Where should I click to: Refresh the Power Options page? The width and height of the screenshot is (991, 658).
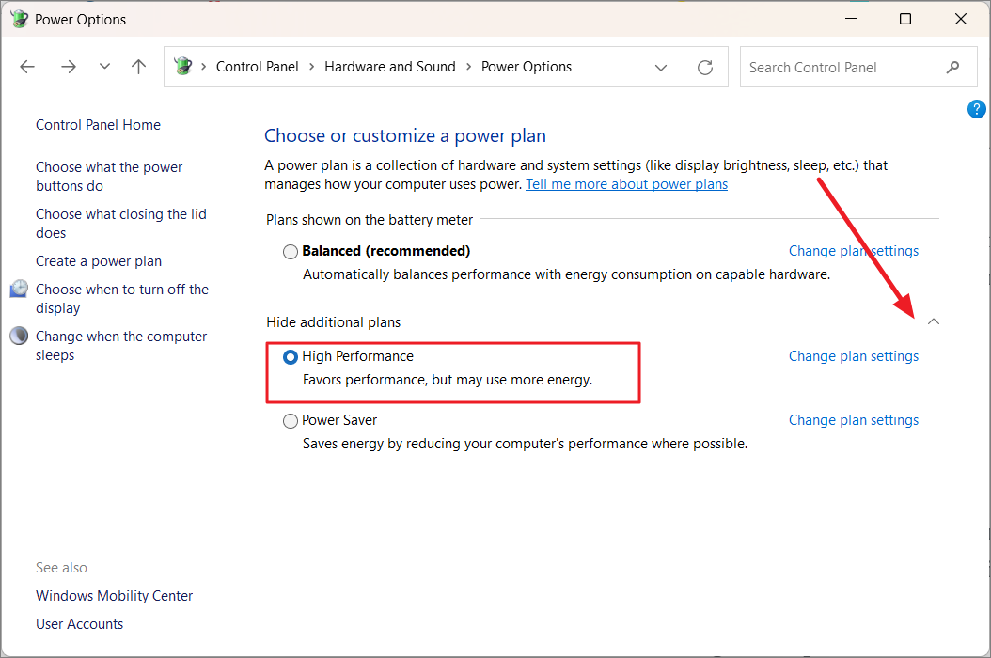(x=705, y=66)
